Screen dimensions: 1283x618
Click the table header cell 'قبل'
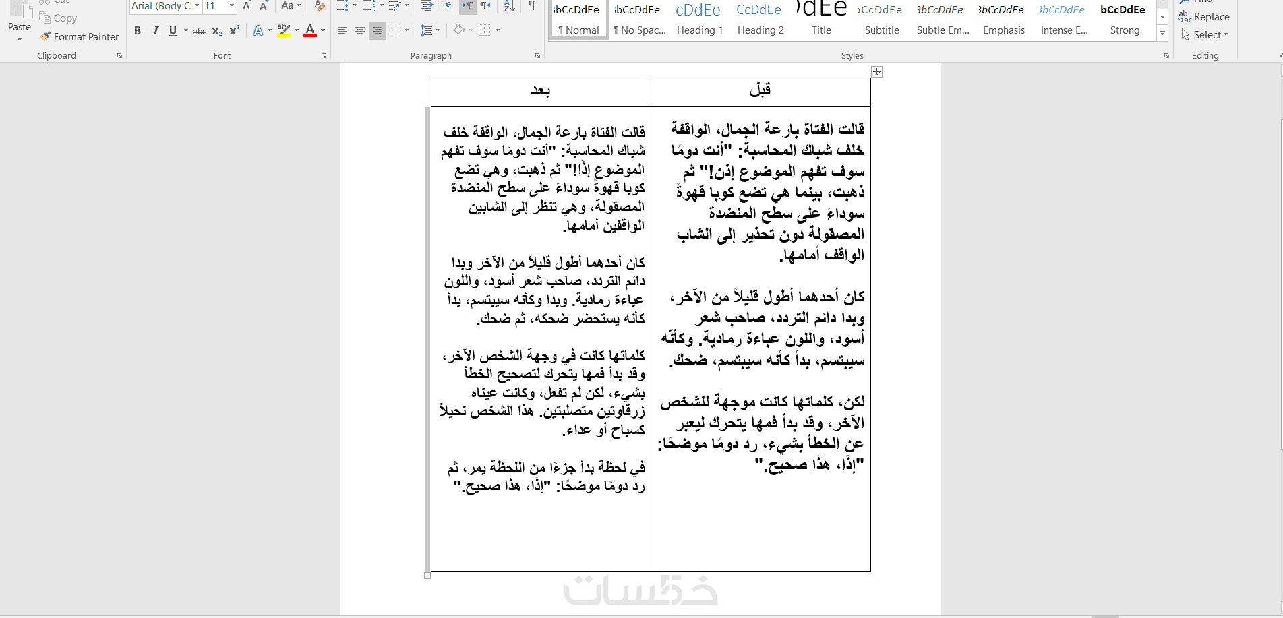(760, 92)
